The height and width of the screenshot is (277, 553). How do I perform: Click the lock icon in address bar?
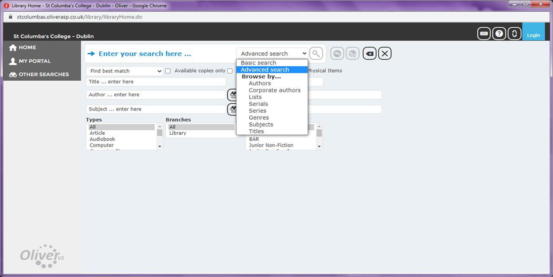[x=11, y=17]
